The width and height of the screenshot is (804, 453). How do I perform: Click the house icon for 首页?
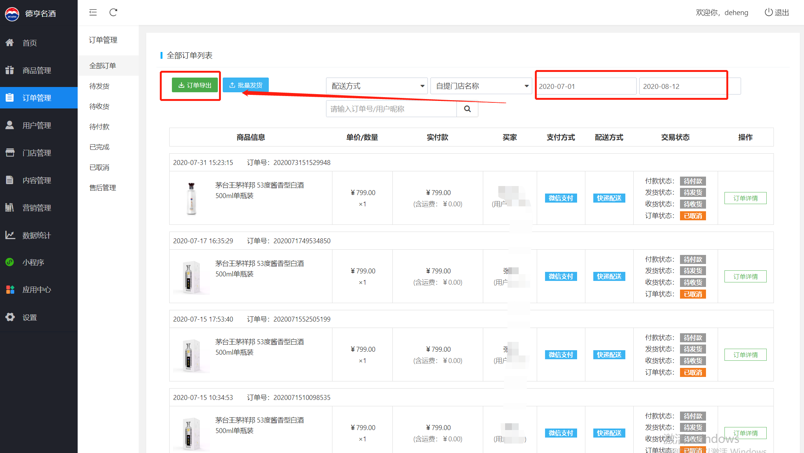pyautogui.click(x=10, y=43)
